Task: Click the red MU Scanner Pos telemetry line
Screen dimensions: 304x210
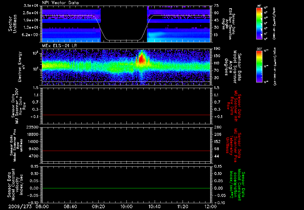Action: click(x=126, y=151)
